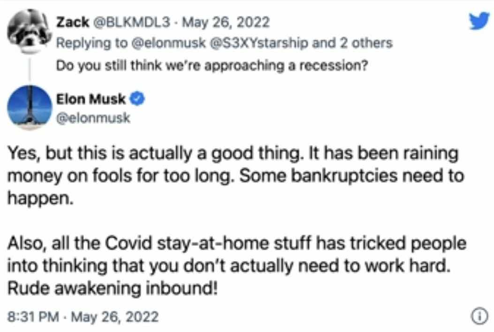Click the Twitter bird logo

[x=479, y=21]
